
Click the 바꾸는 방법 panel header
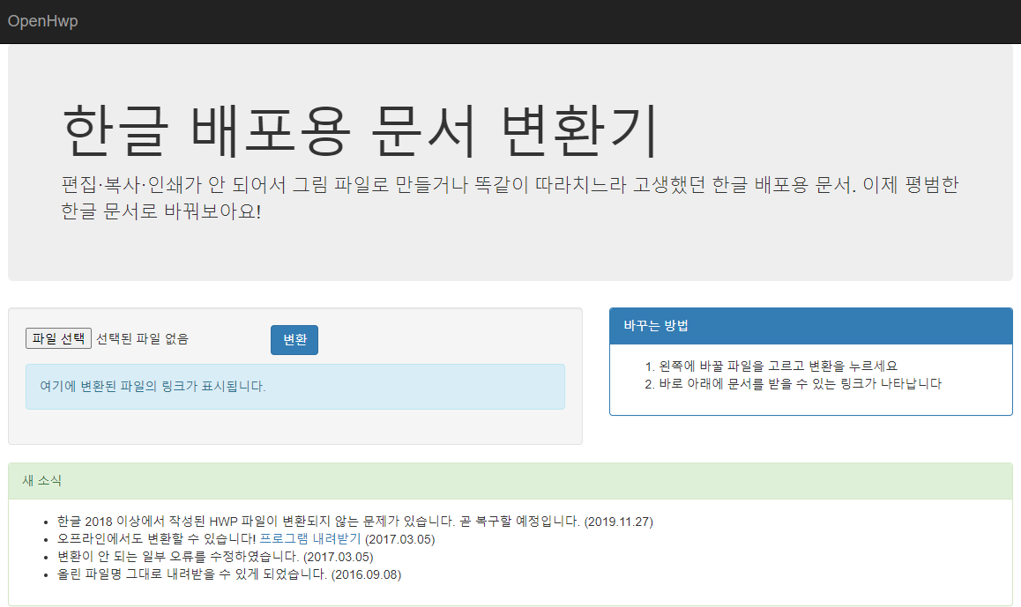pyautogui.click(x=810, y=326)
